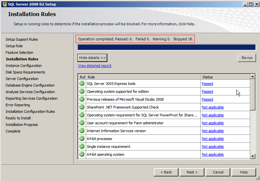
Task: Open Not applicable status for Farm administrator requirement
Action: 213,123
